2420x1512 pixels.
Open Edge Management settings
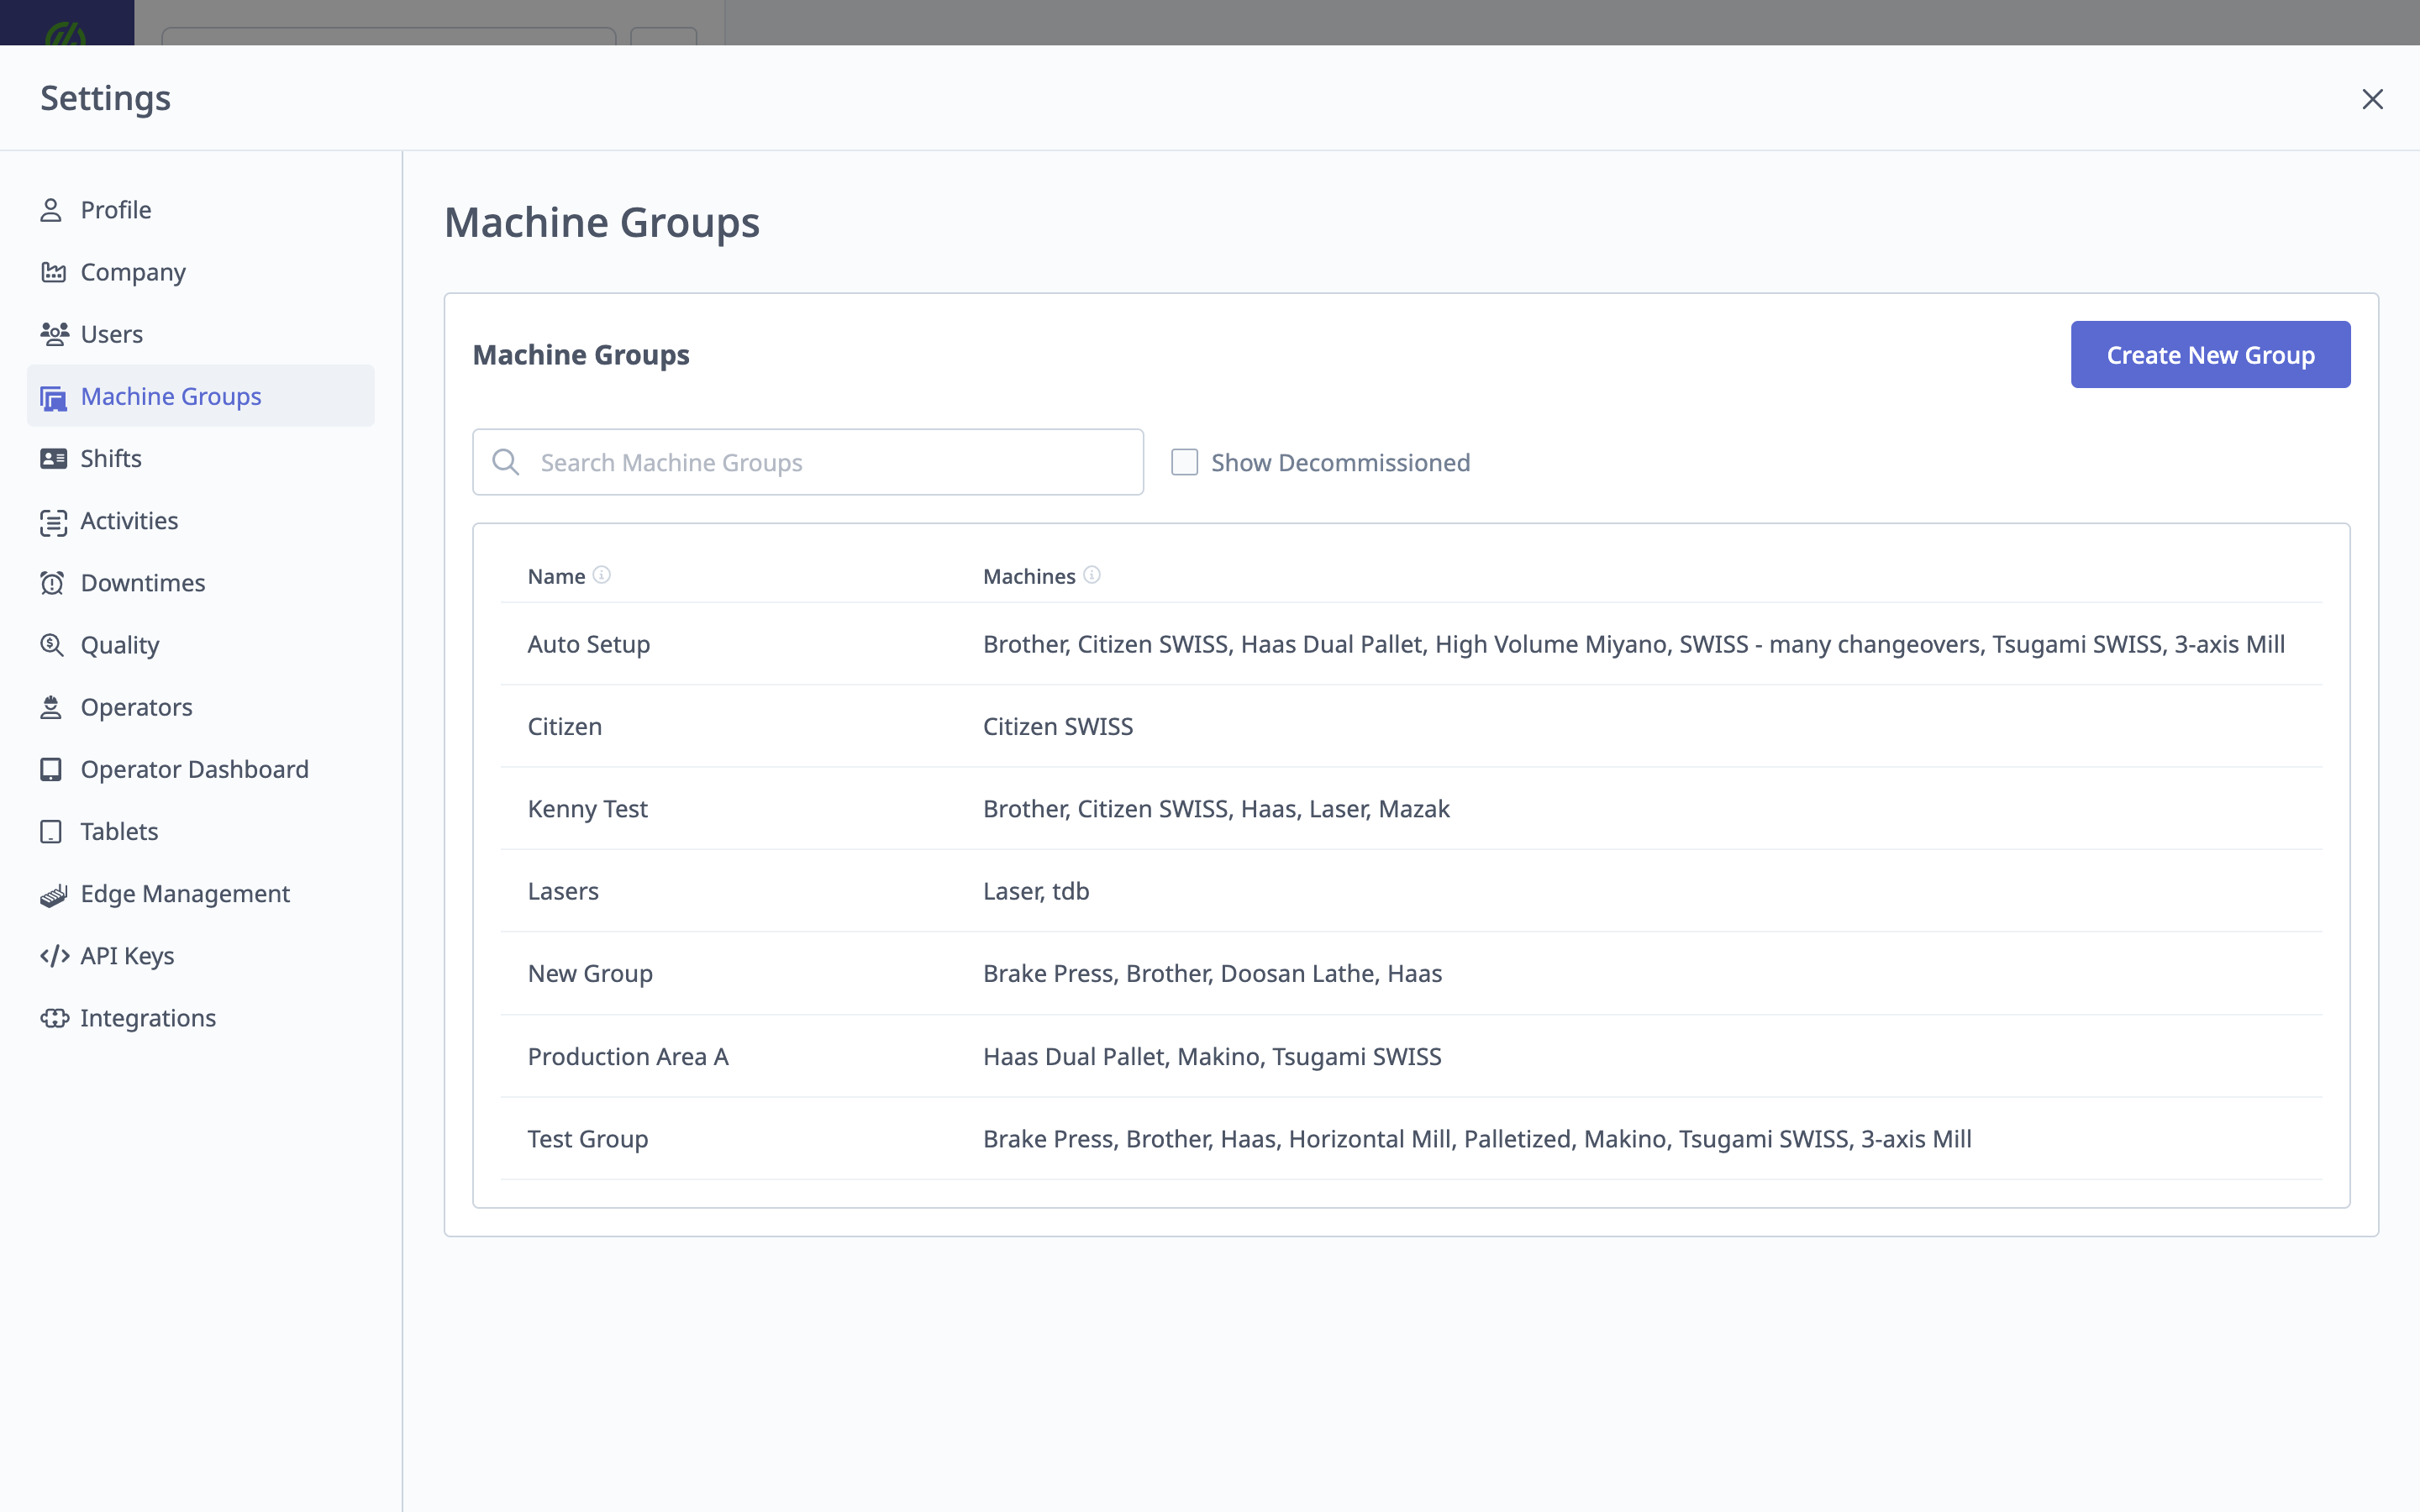pyautogui.click(x=200, y=894)
